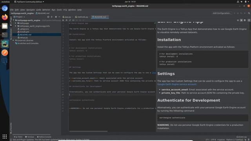251x141 pixels.
Task: Toggle the split layout orientation icon
Action: click(x=249, y=20)
